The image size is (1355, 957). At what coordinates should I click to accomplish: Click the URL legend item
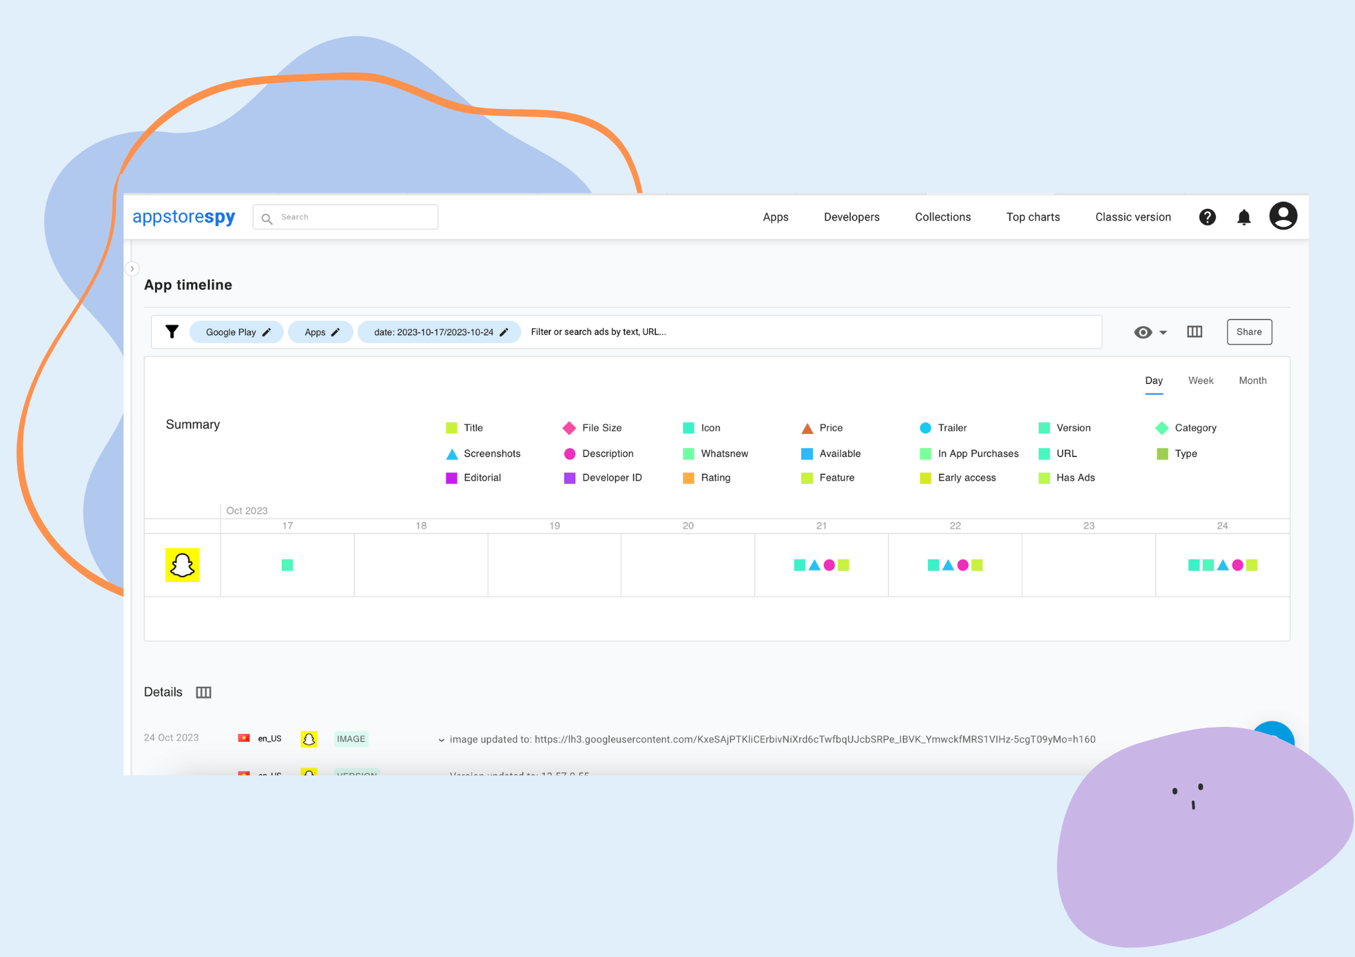[x=1058, y=453]
